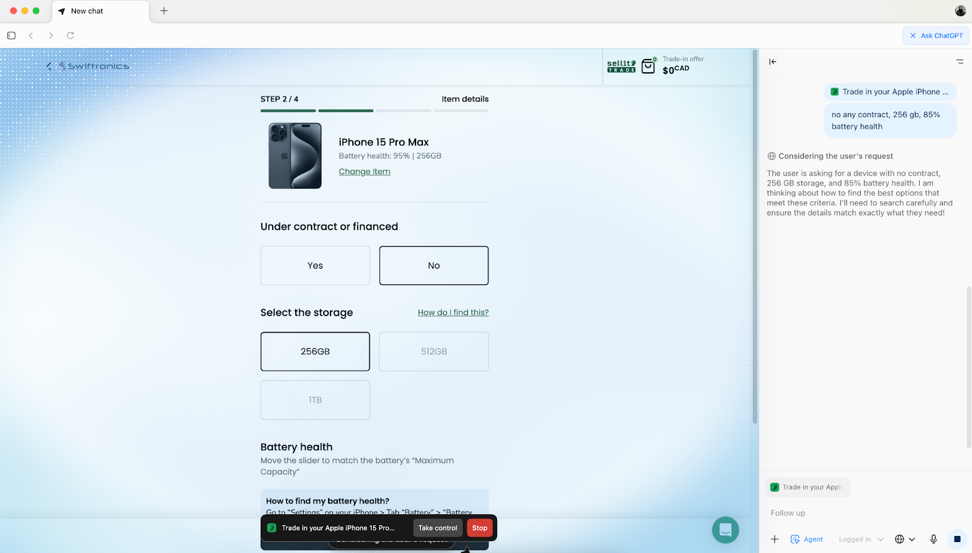Click the Swiftronics logo
The image size is (972, 553).
point(94,66)
